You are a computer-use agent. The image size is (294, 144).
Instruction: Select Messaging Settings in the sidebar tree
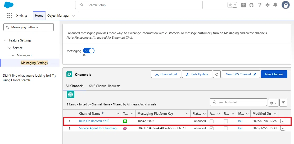point(34,63)
